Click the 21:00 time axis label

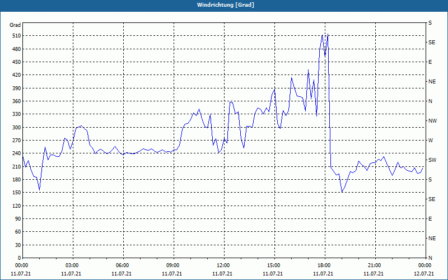(375, 265)
